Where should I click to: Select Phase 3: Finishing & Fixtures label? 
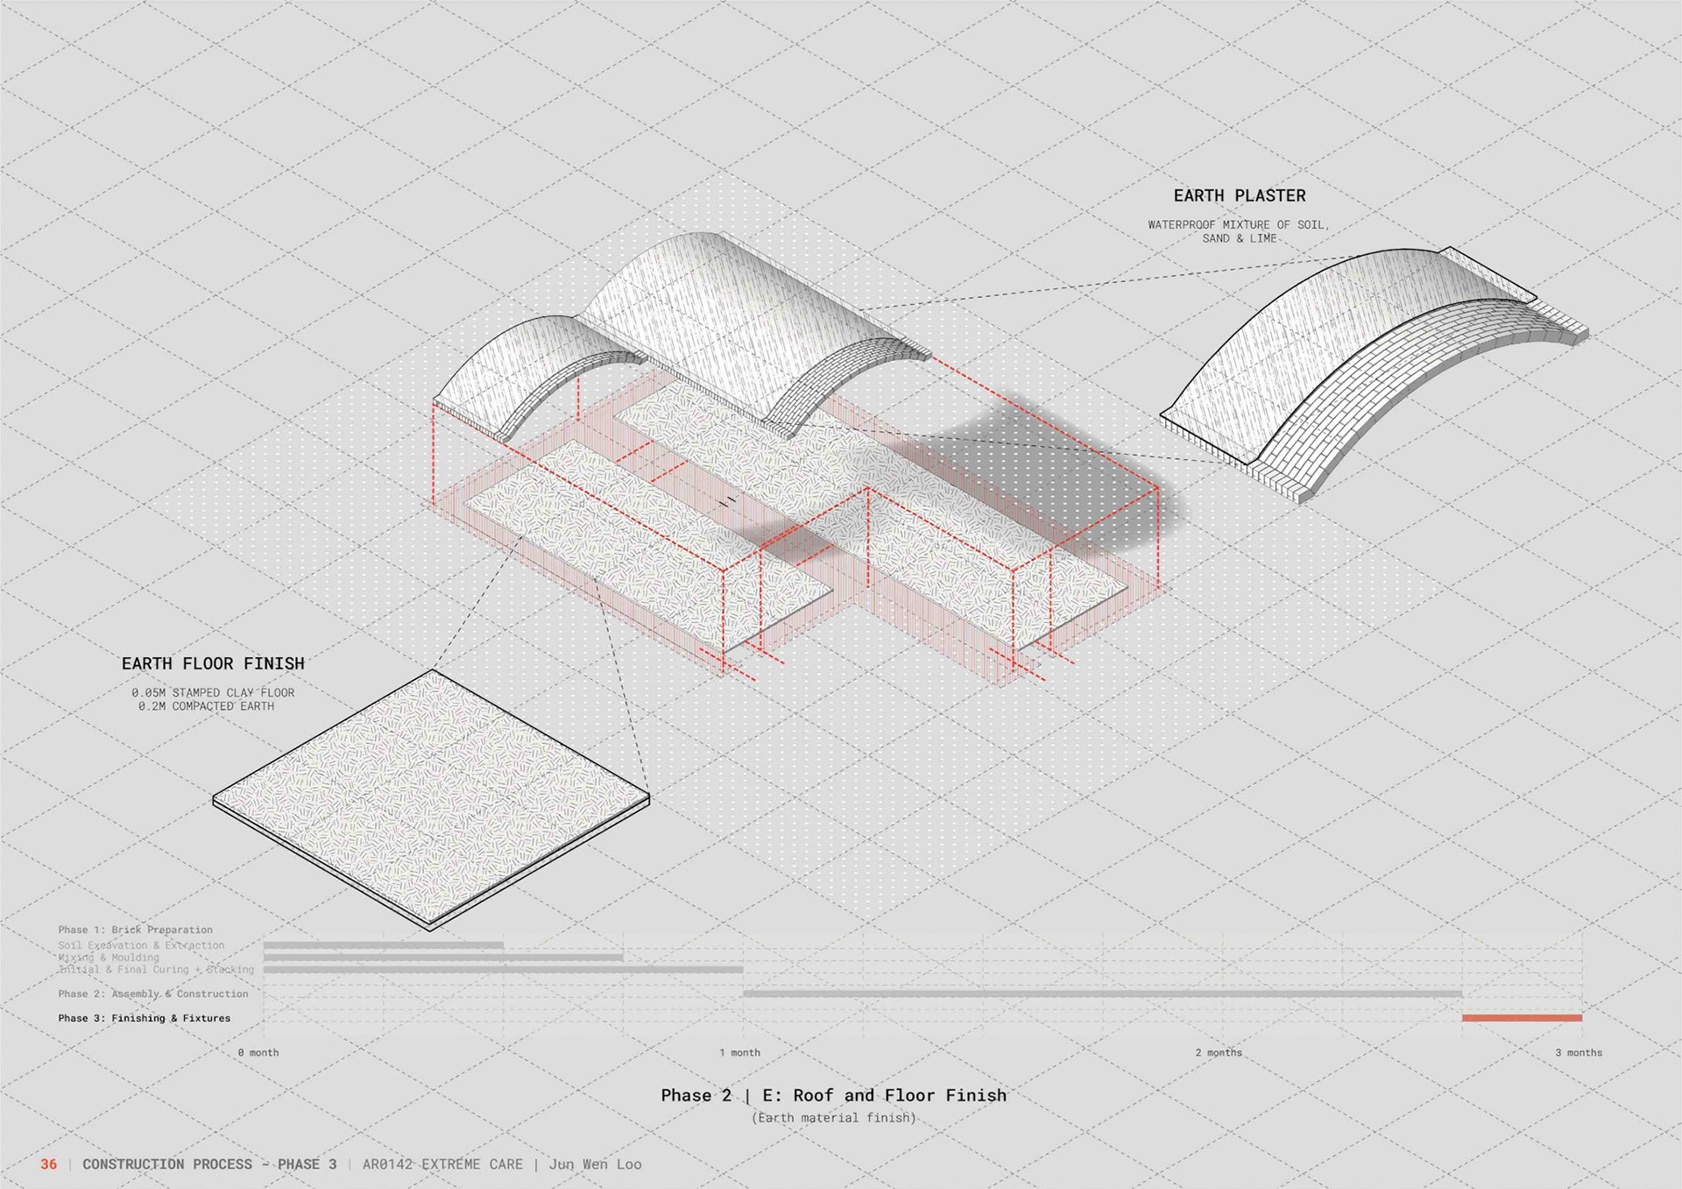(145, 1018)
